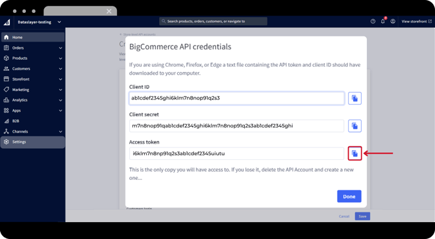Expand the Apps menu chevron
This screenshot has width=435, height=239.
point(60,111)
